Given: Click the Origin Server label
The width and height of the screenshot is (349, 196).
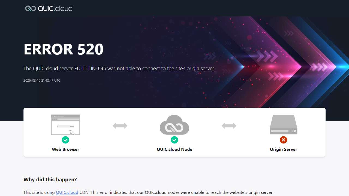Looking at the screenshot, I should click(284, 149).
